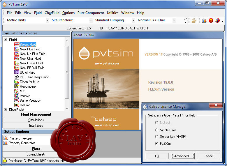Click the New Char Fluid icon
Screen dimensions: 227x166
[x=17, y=58]
